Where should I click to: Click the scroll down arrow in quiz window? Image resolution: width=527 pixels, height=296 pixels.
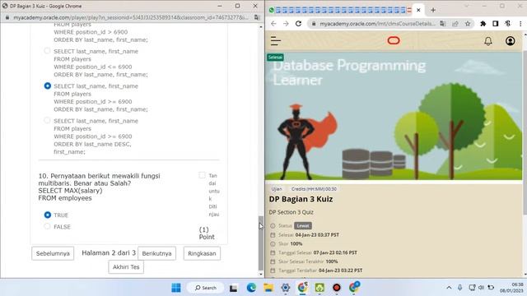click(261, 274)
